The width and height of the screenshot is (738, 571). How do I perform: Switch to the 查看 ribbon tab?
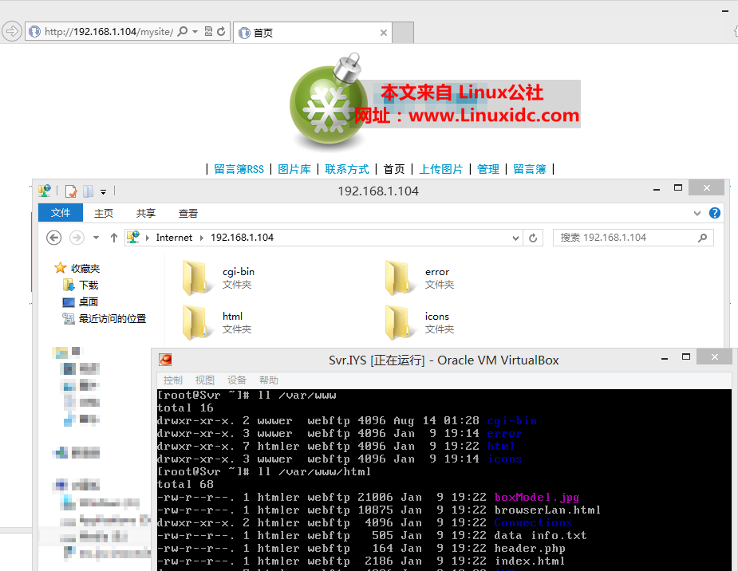[188, 213]
